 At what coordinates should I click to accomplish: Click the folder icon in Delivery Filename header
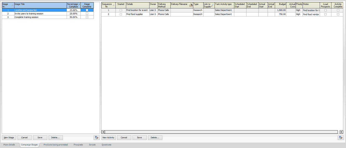click(x=191, y=5)
